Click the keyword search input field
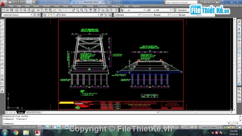This screenshot has height=136, width=242. (181, 2)
